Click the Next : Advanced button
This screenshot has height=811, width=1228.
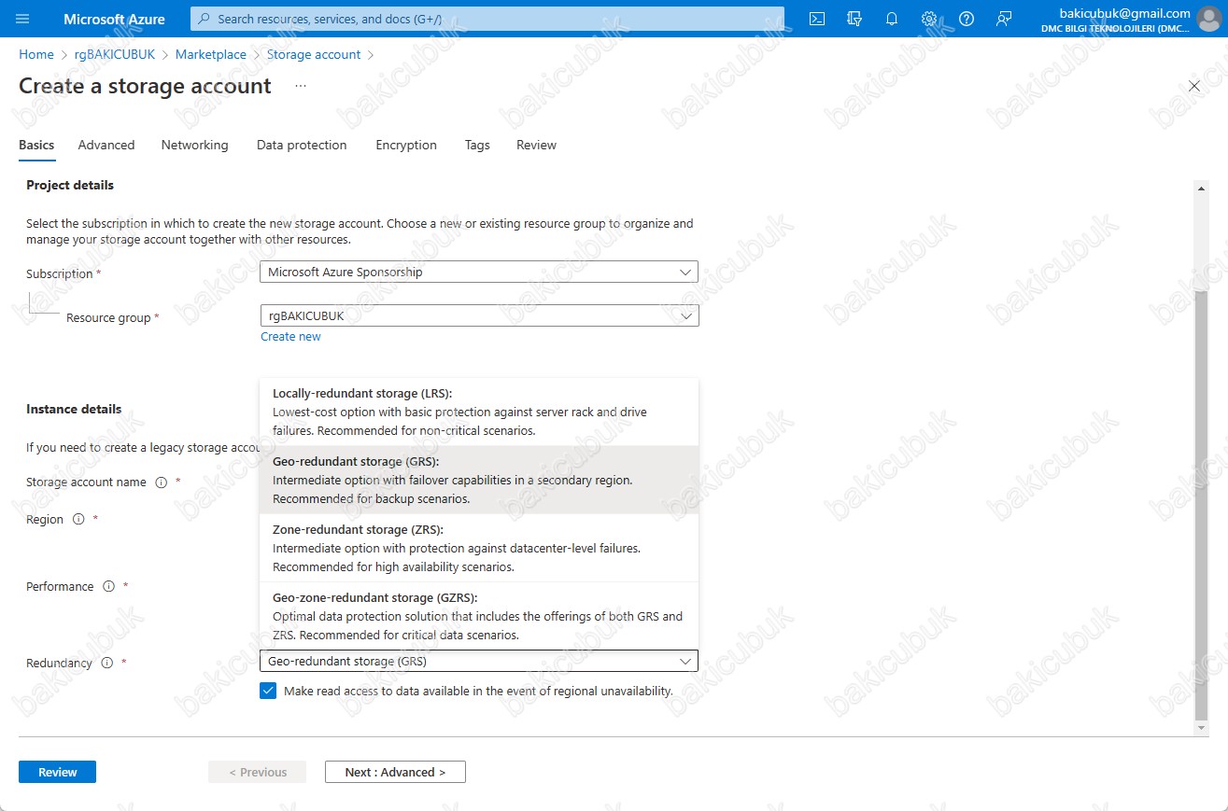(395, 772)
